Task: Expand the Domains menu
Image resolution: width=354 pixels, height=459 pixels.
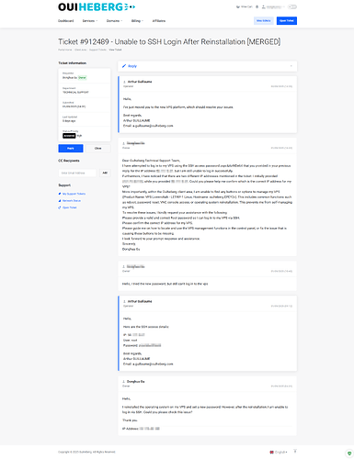Action: (114, 21)
